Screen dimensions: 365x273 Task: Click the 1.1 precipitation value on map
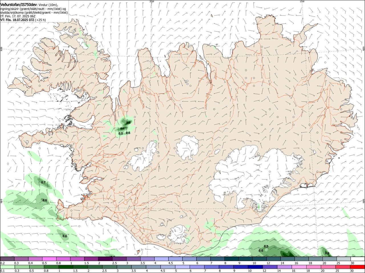click(122, 129)
